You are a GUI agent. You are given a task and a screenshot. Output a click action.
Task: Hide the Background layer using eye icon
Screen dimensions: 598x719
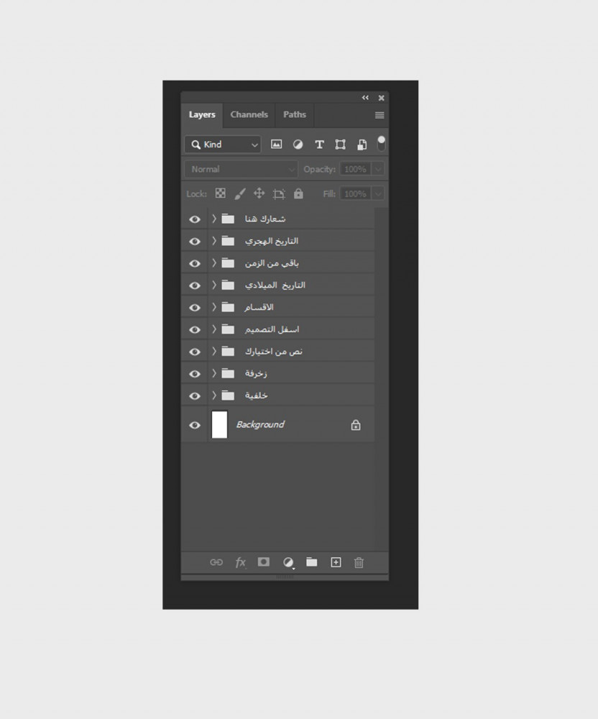point(194,425)
